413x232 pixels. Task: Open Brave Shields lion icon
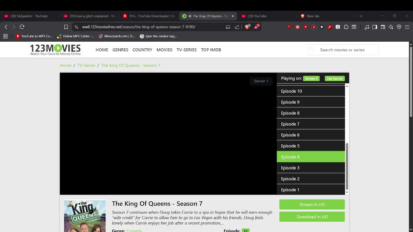click(247, 27)
